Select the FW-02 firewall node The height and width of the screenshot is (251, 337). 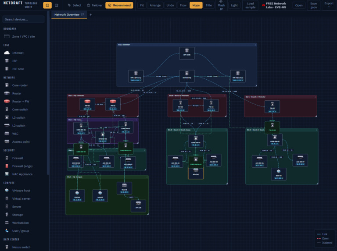pyautogui.click(x=113, y=104)
